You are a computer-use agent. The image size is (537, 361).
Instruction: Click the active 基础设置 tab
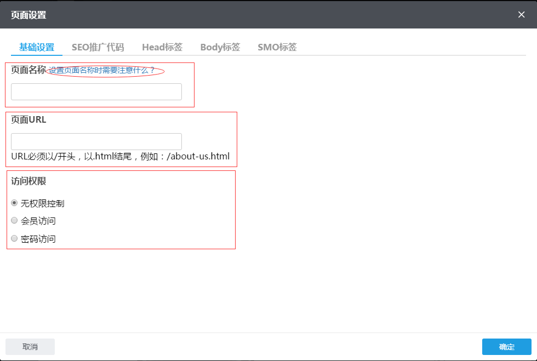(36, 47)
